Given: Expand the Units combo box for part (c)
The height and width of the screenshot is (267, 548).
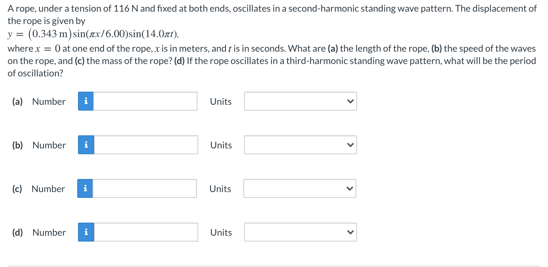Looking at the screenshot, I should click(x=300, y=188).
